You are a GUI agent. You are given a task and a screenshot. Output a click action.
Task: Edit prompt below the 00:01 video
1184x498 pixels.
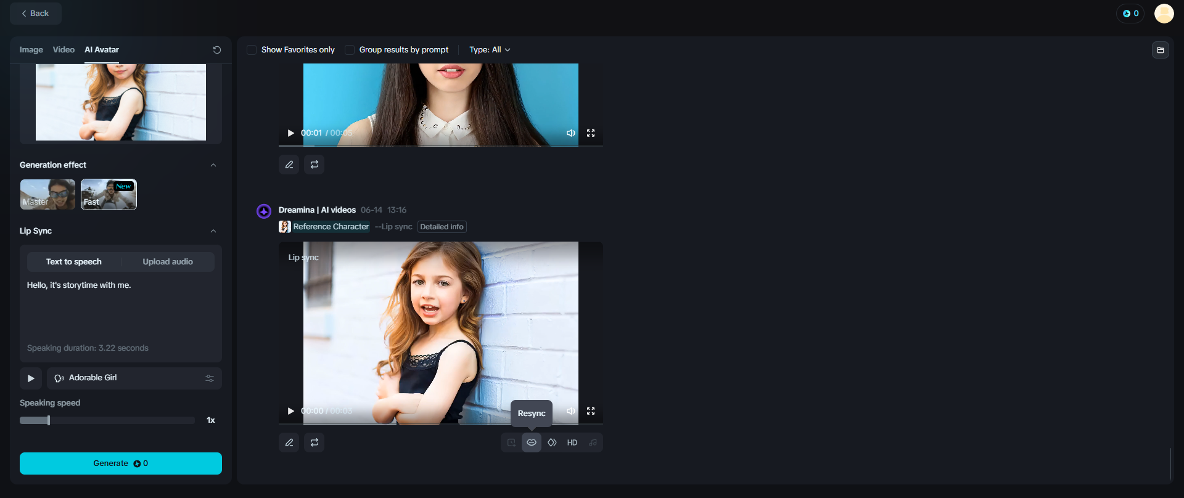pyautogui.click(x=289, y=165)
